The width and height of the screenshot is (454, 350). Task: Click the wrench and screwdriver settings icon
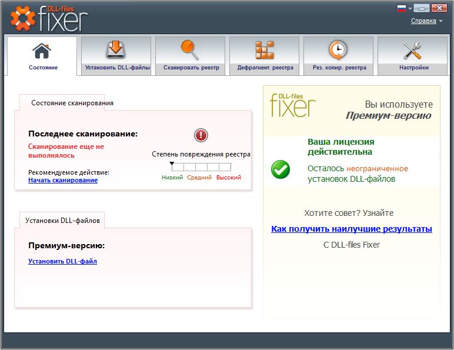point(412,51)
